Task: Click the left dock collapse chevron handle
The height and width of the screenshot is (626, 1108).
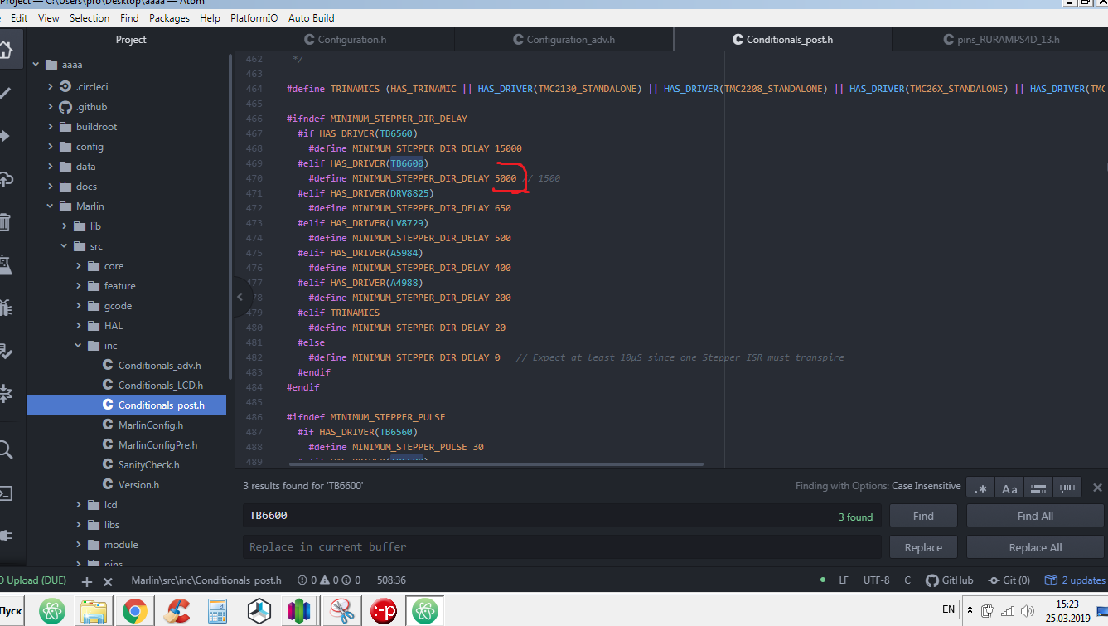Action: pyautogui.click(x=240, y=296)
